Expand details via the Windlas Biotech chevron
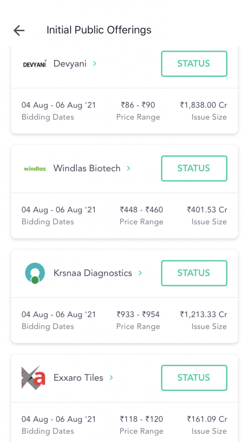Image resolution: width=249 pixels, height=442 pixels. pos(128,168)
